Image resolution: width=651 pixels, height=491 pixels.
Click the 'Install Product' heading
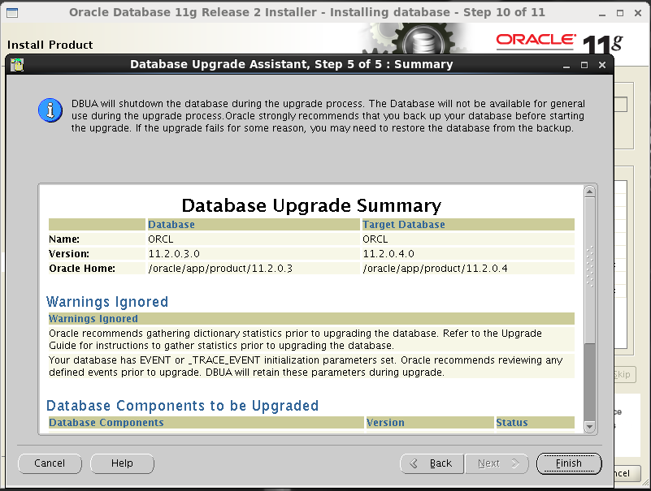coord(50,45)
